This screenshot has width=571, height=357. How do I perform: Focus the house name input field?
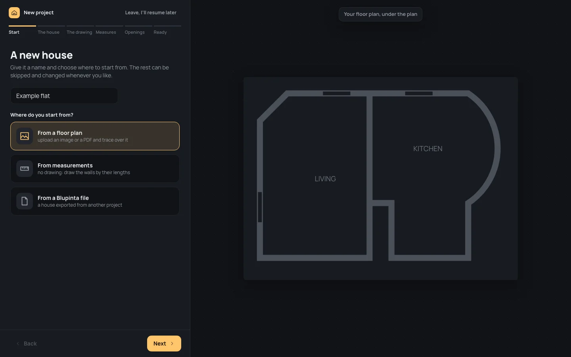pos(64,96)
